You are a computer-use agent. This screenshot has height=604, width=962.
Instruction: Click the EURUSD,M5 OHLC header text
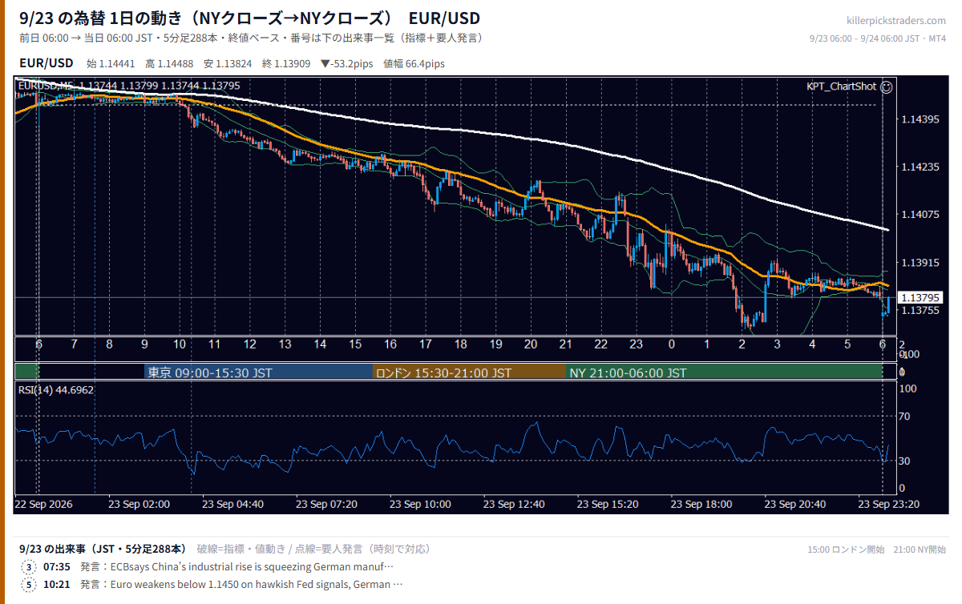(128, 85)
